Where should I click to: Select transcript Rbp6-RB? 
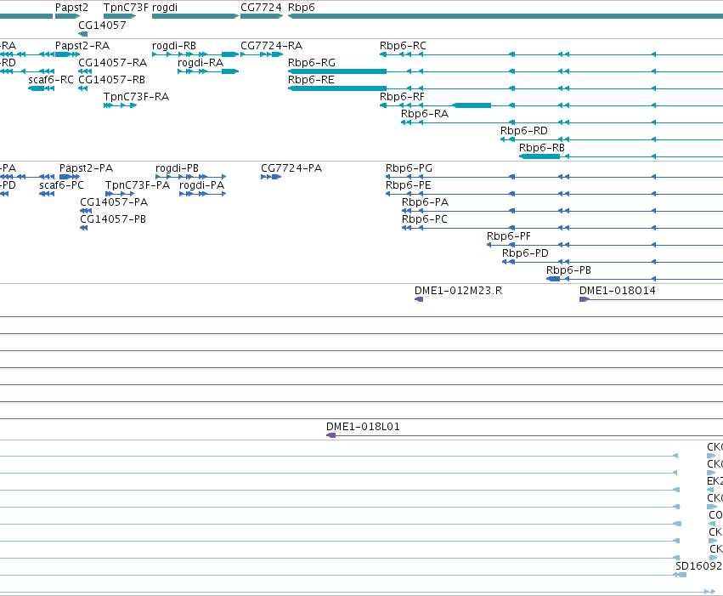tap(542, 148)
